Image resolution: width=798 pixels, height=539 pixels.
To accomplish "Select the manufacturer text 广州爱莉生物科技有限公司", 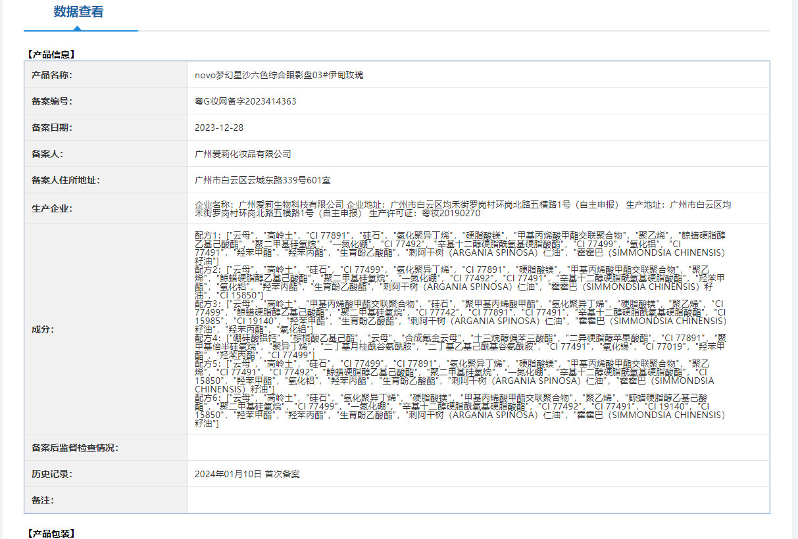I will [x=291, y=204].
